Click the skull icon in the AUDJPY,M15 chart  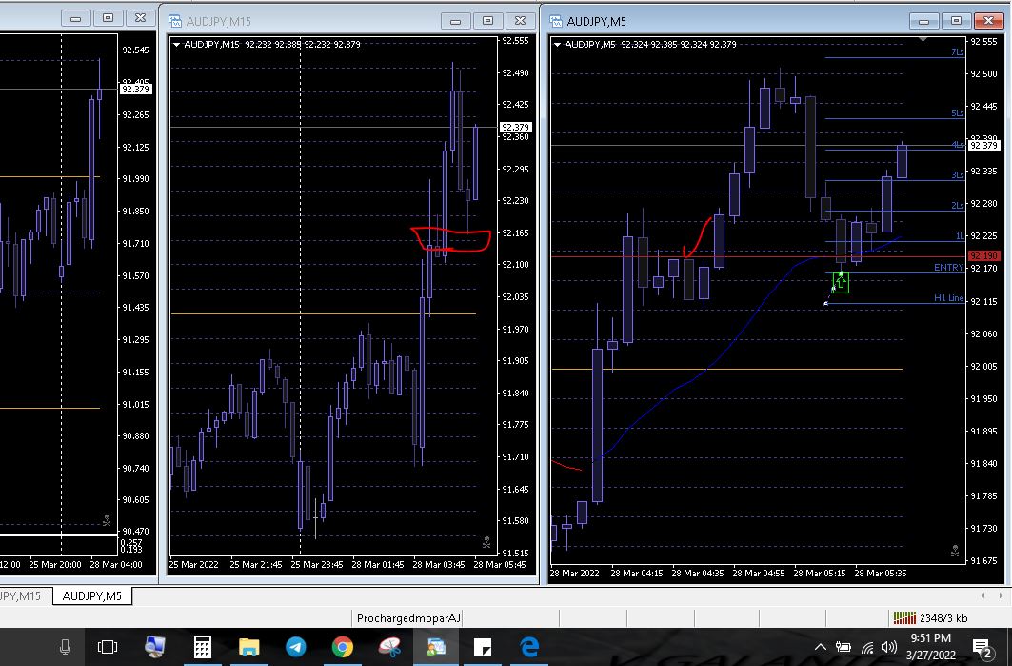pos(486,543)
